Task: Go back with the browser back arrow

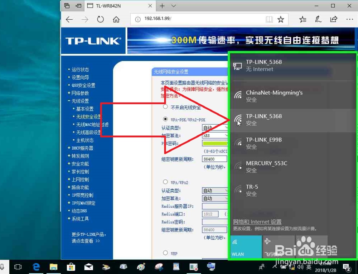Action: pyautogui.click(x=69, y=20)
